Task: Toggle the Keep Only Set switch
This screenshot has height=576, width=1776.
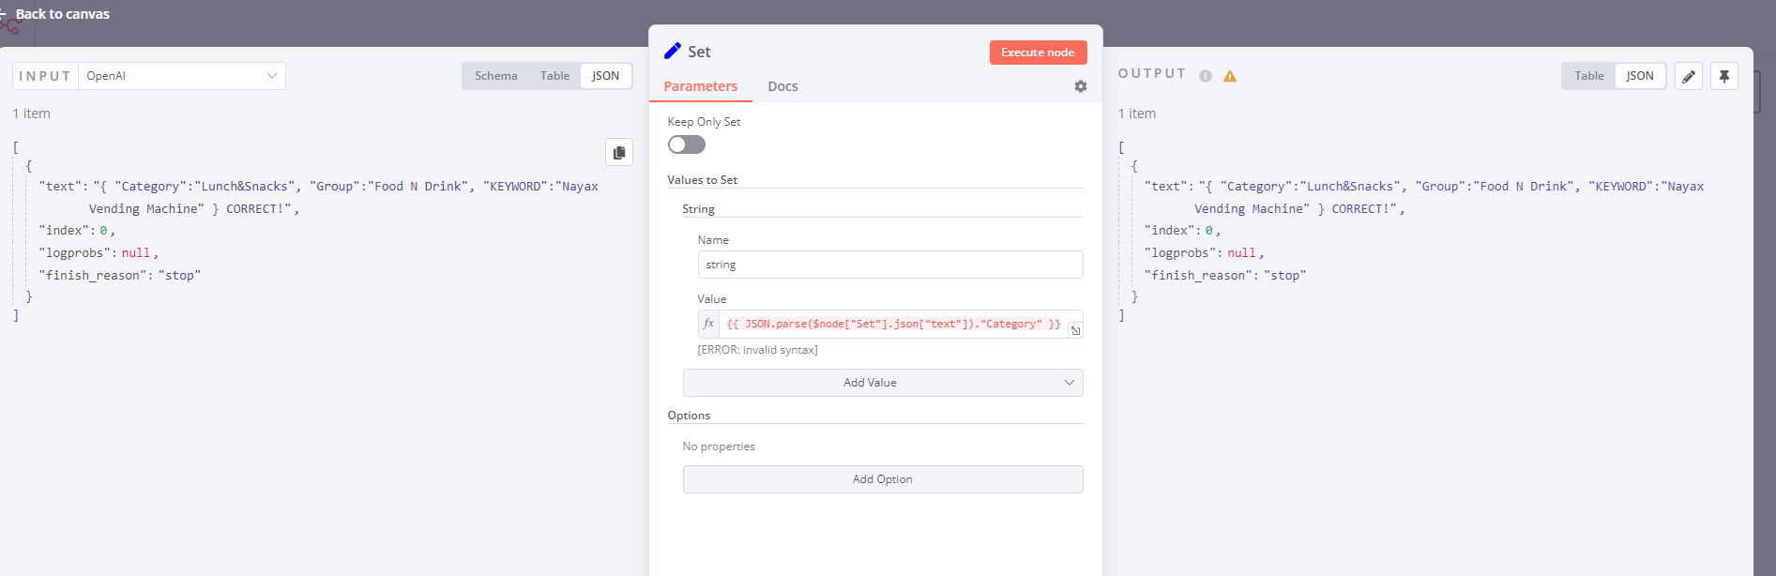Action: coord(687,144)
